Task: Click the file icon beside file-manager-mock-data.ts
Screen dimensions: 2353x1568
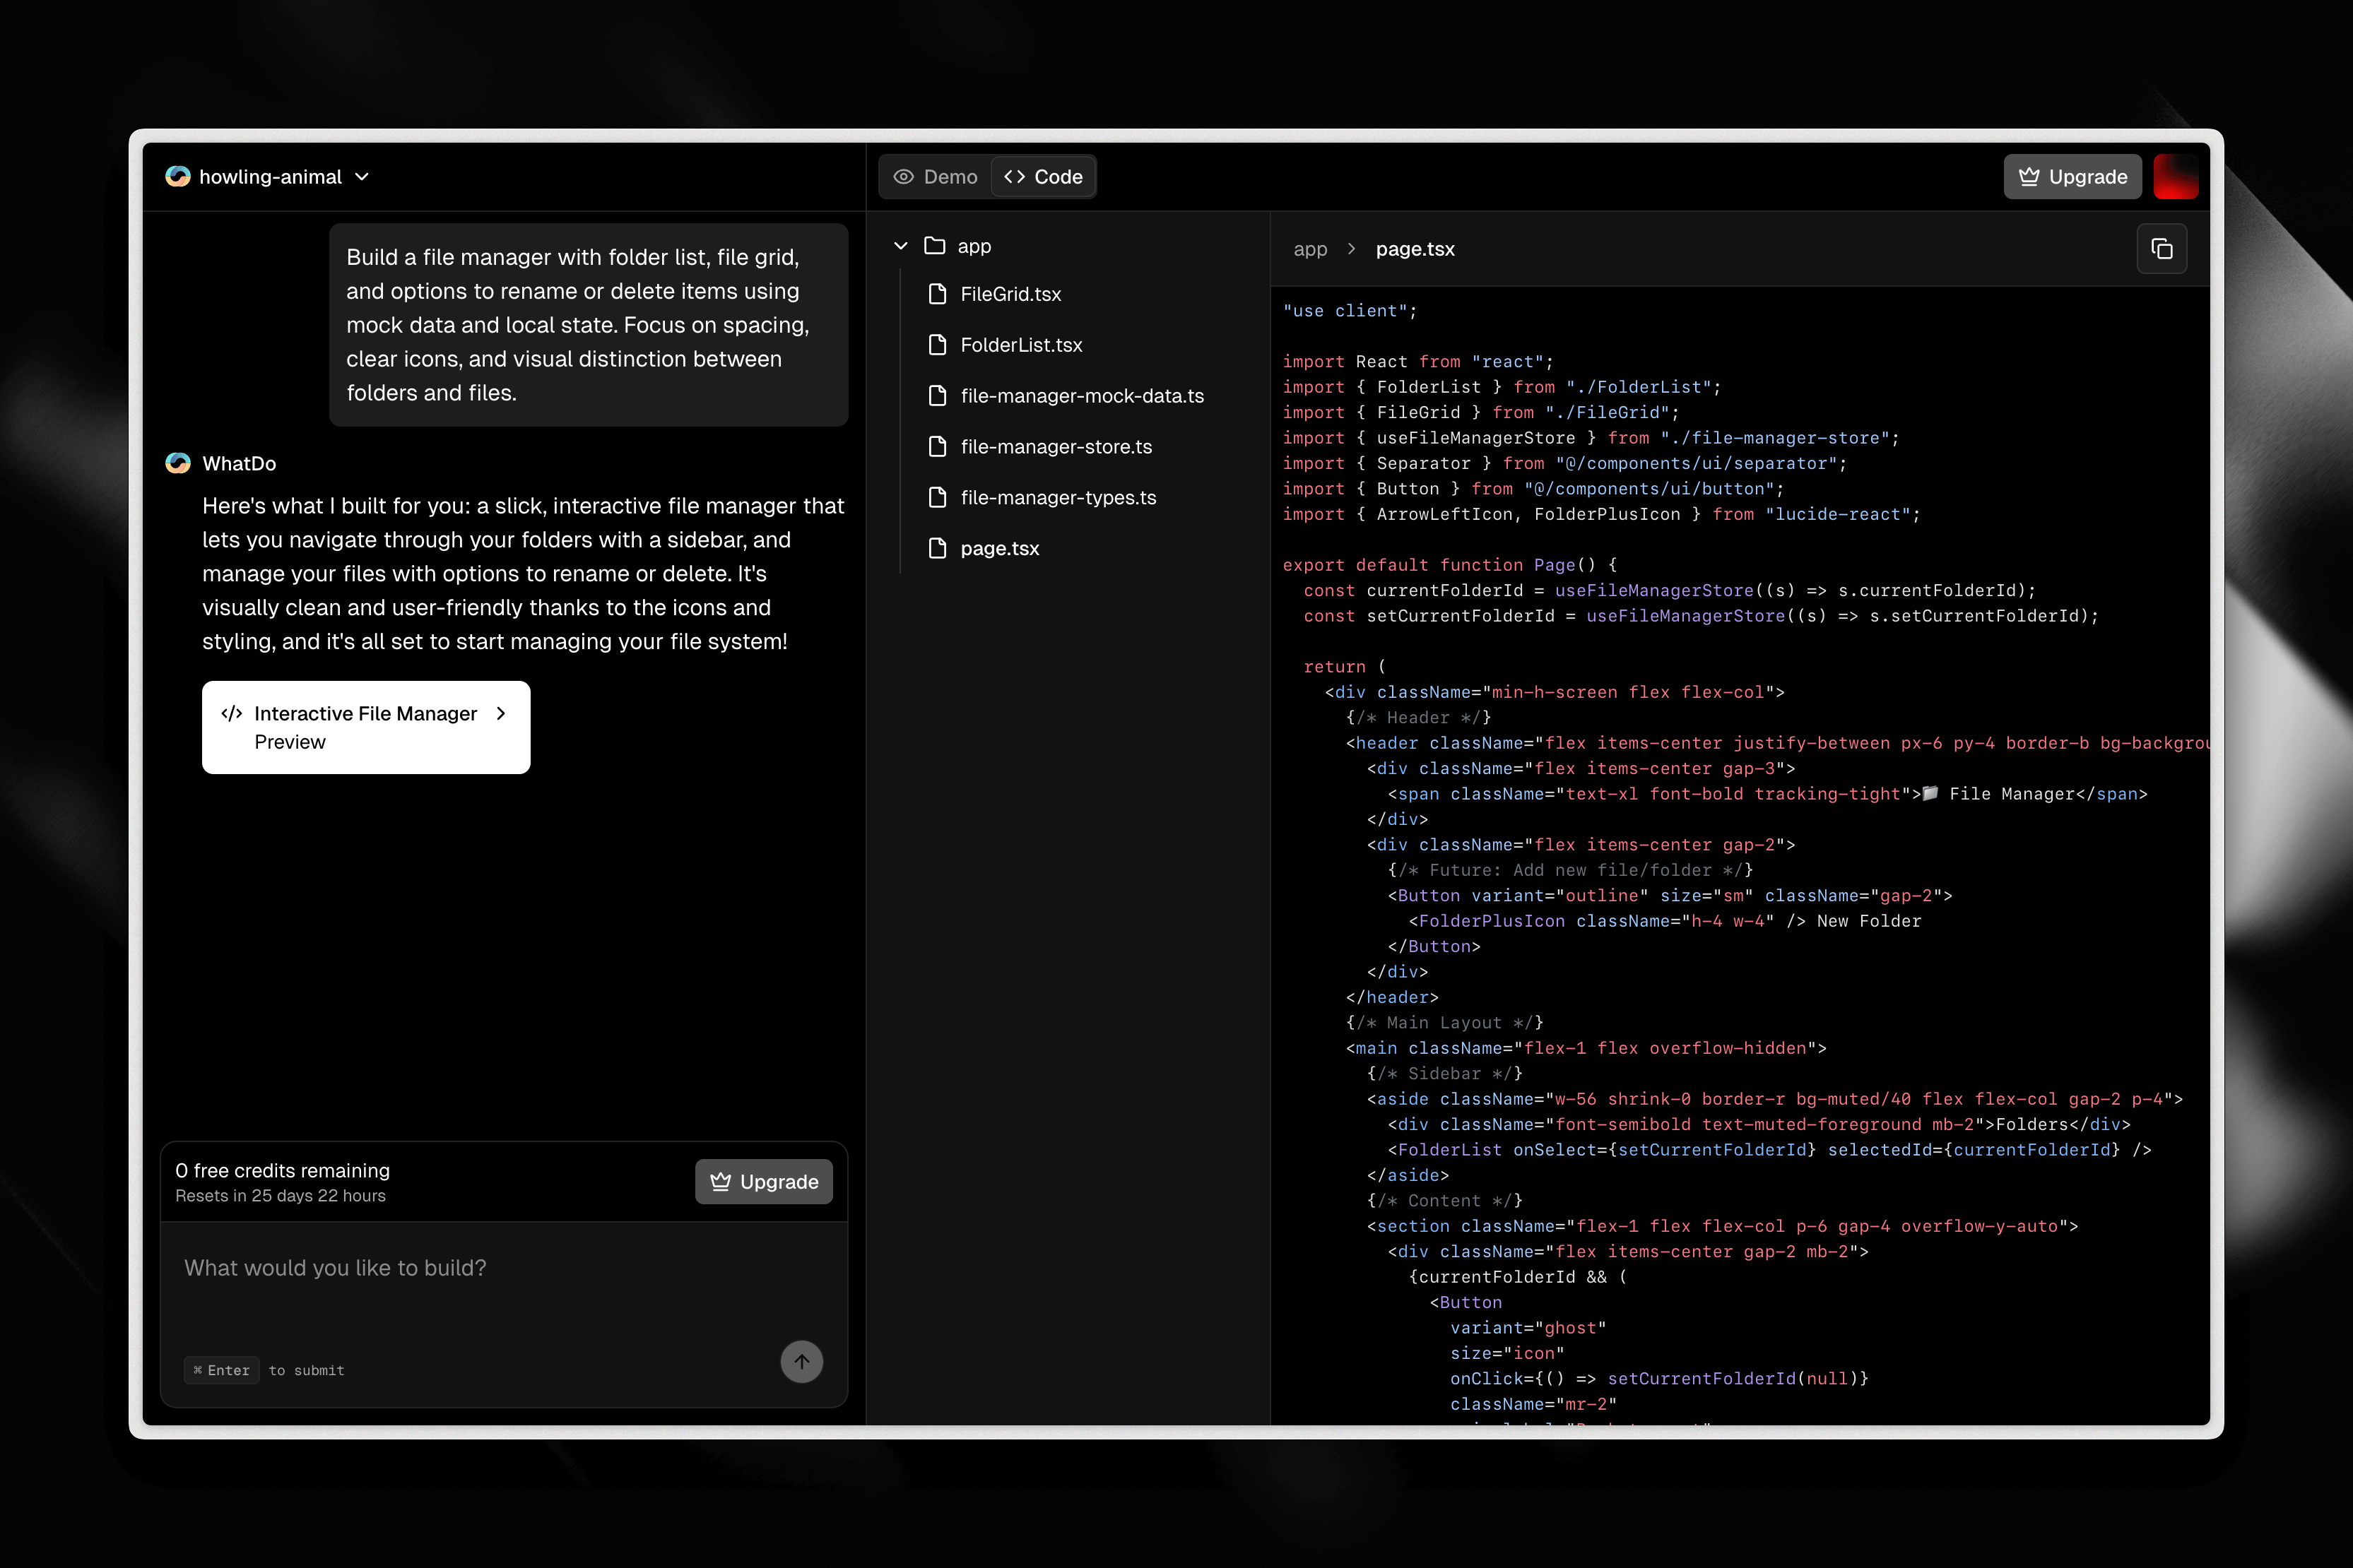Action: pyautogui.click(x=938, y=396)
